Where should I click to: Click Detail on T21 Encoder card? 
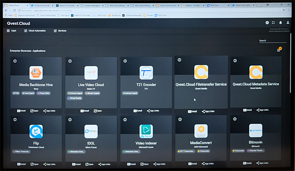coord(138,111)
